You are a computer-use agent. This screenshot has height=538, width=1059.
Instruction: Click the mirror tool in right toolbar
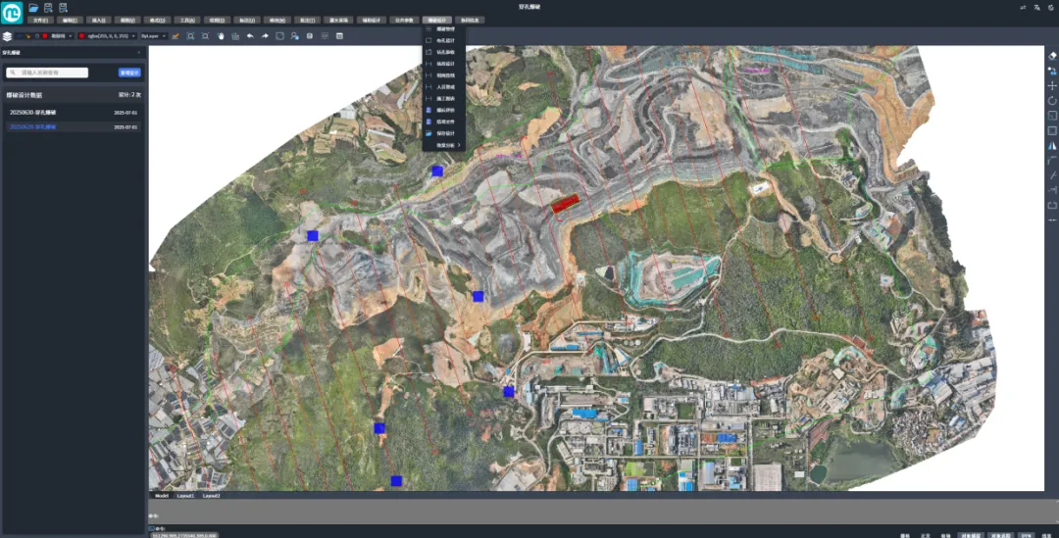point(1052,145)
